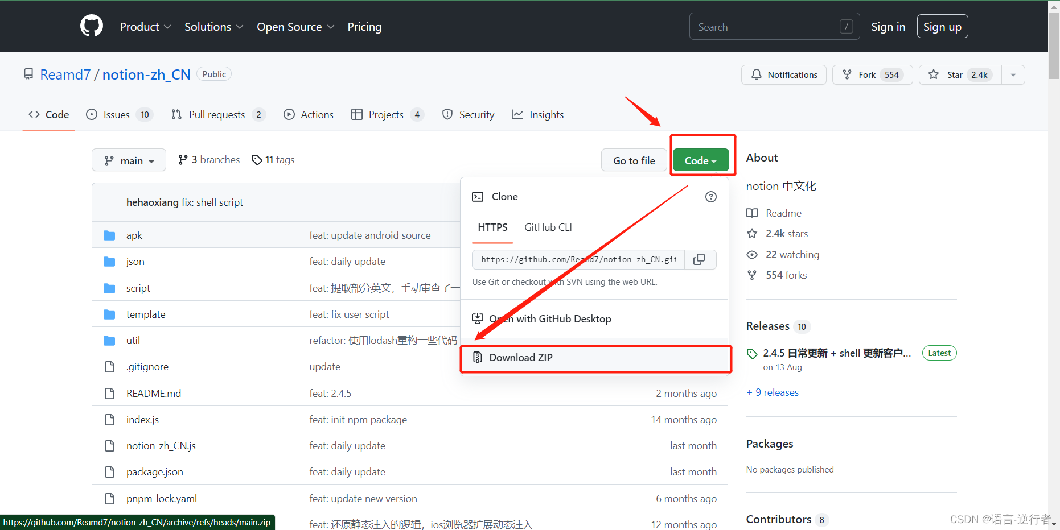The width and height of the screenshot is (1060, 530).
Task: Click the Readme book icon in About
Action: coord(752,213)
